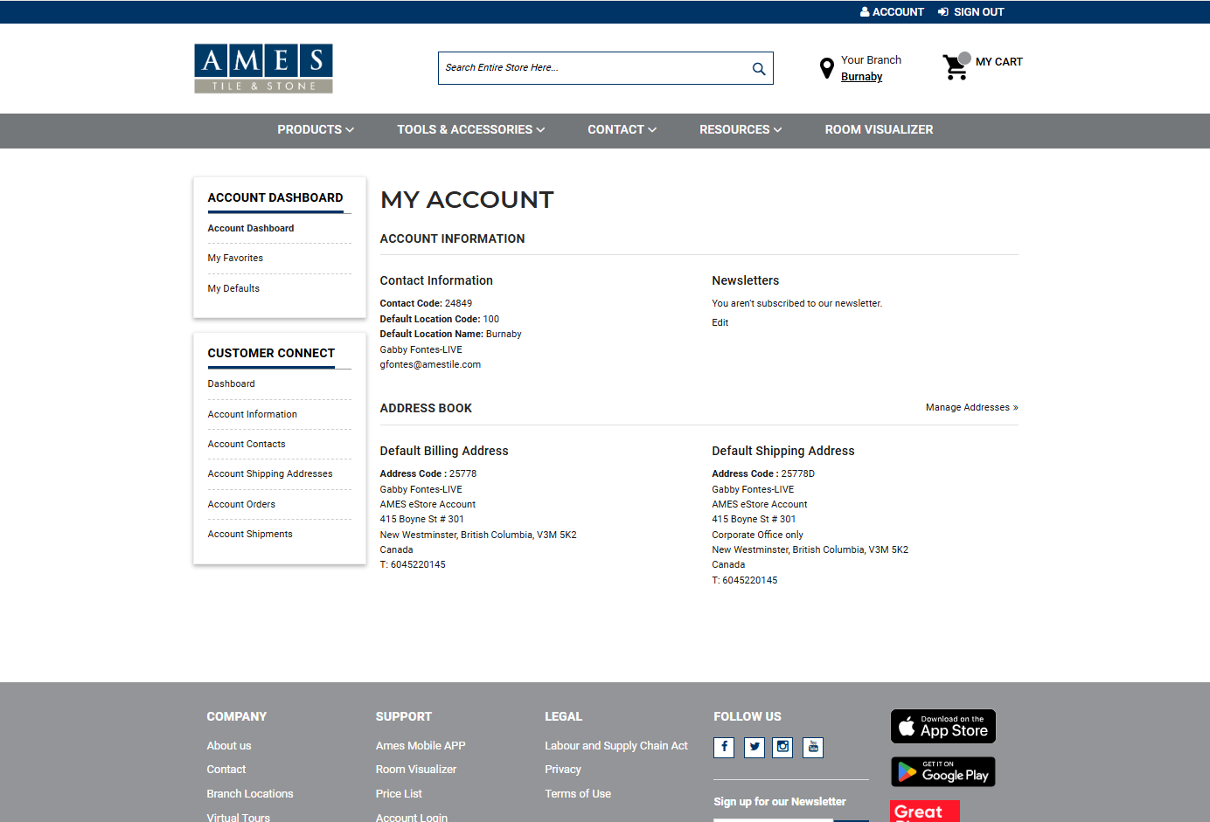
Task: Click the branch location pin icon
Action: coord(826,68)
